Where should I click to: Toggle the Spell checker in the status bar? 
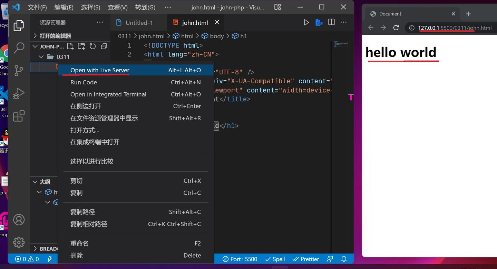275,259
